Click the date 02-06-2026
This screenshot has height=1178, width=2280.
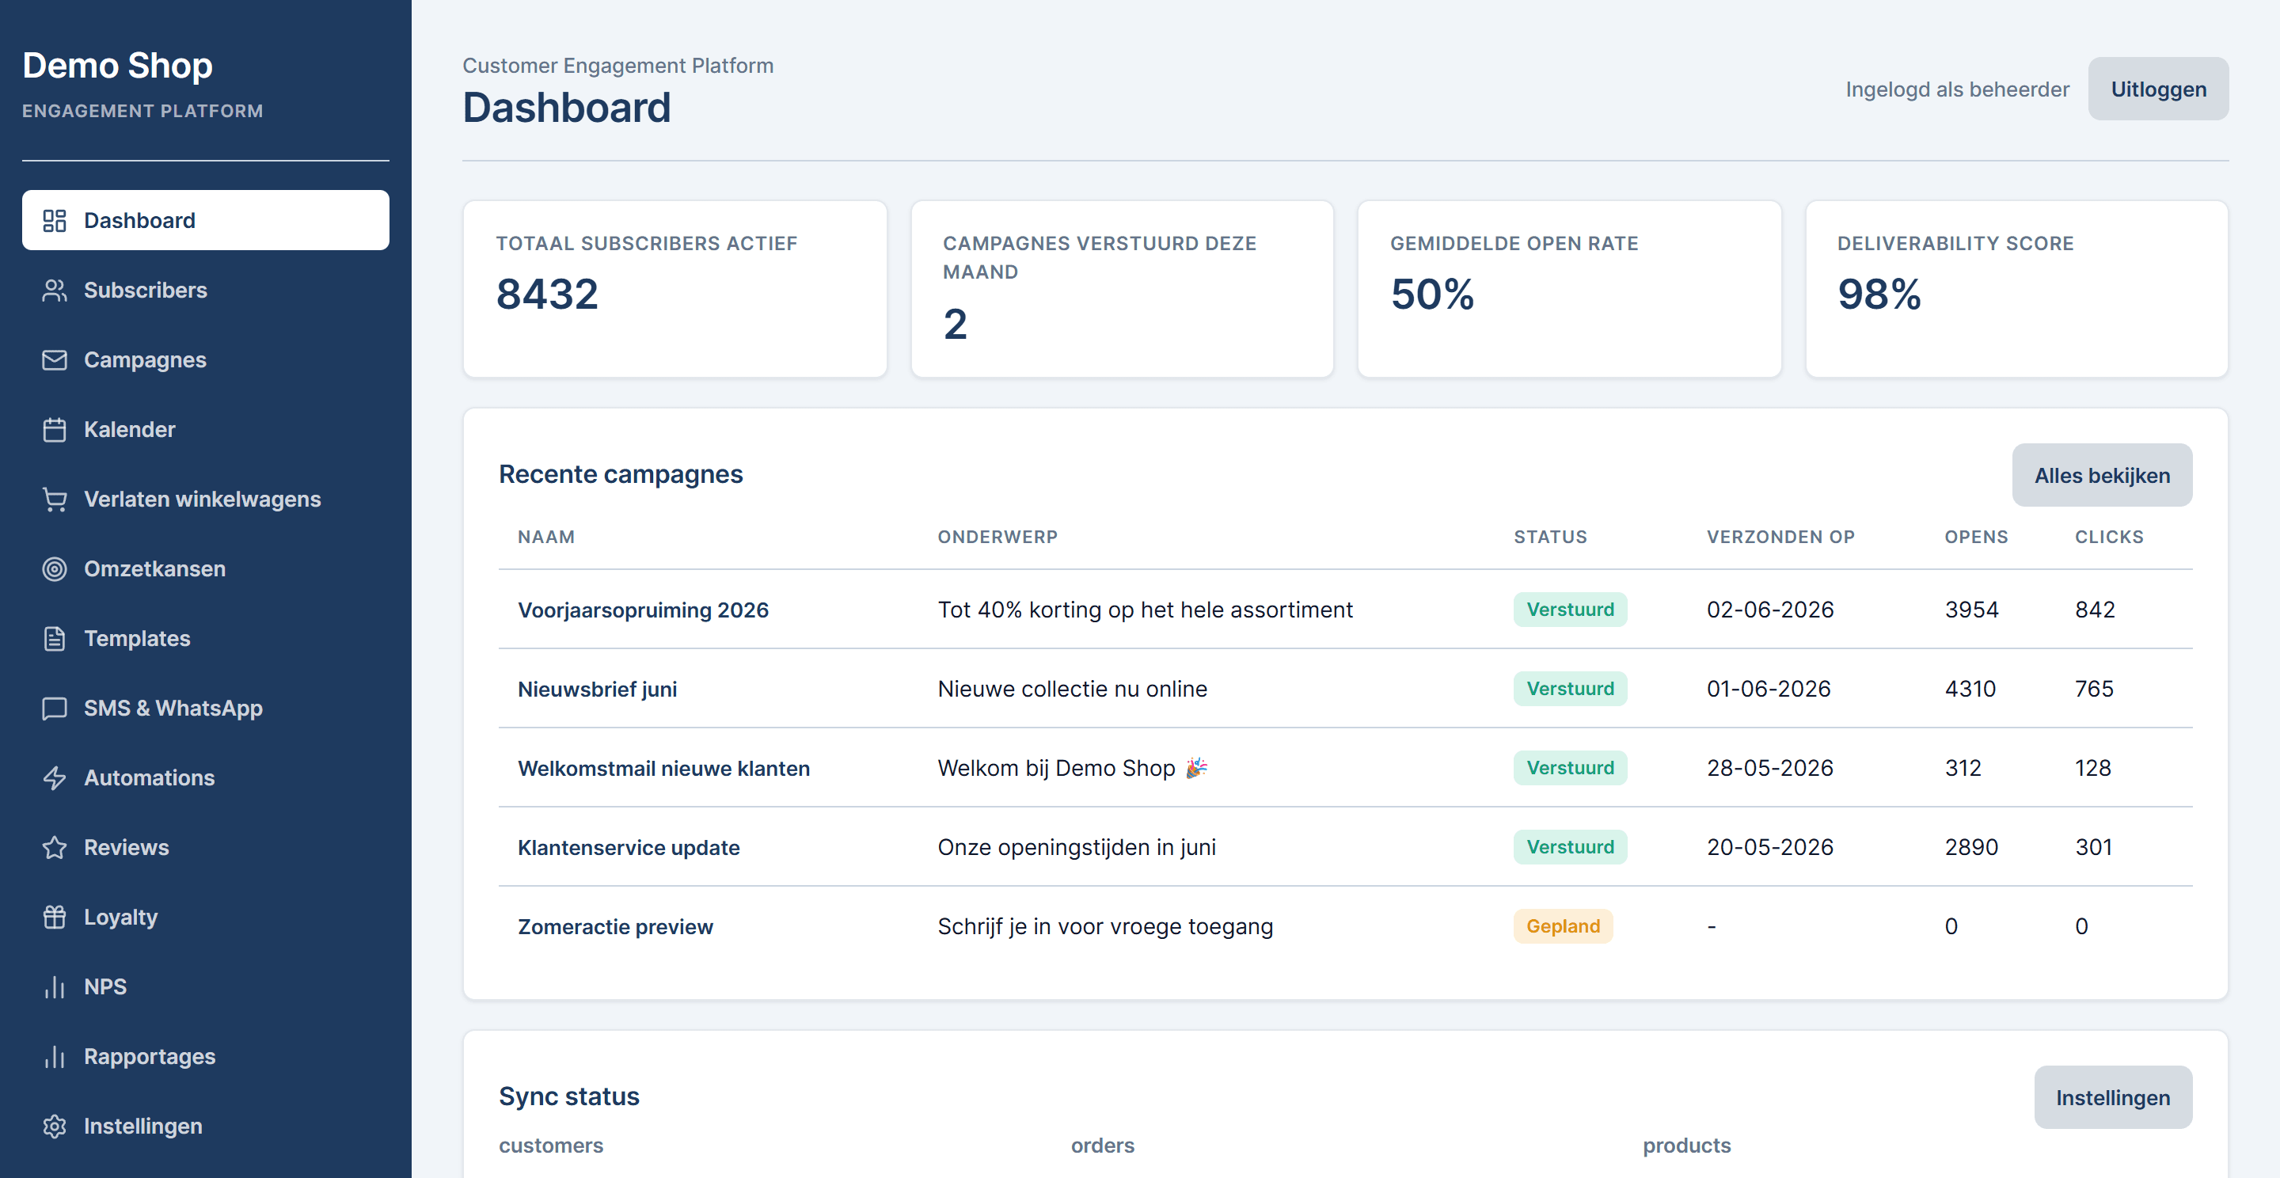coord(1769,610)
